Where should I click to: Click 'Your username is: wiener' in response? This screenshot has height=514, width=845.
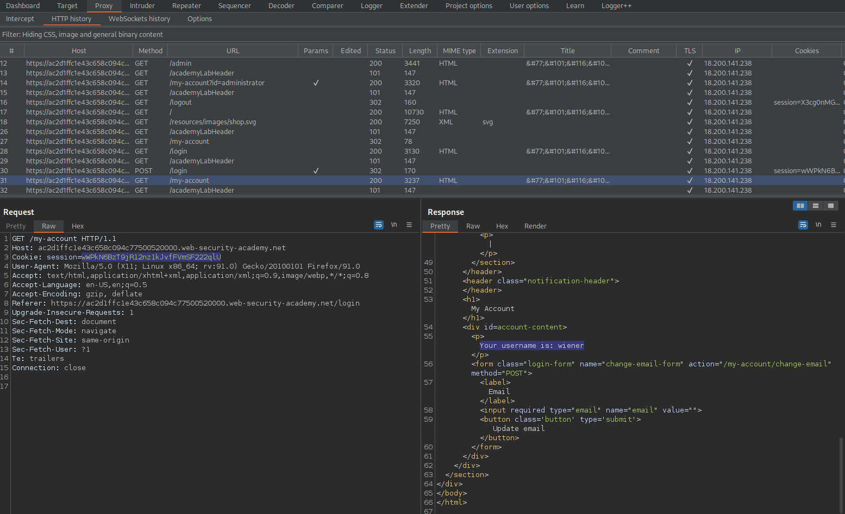pos(532,346)
